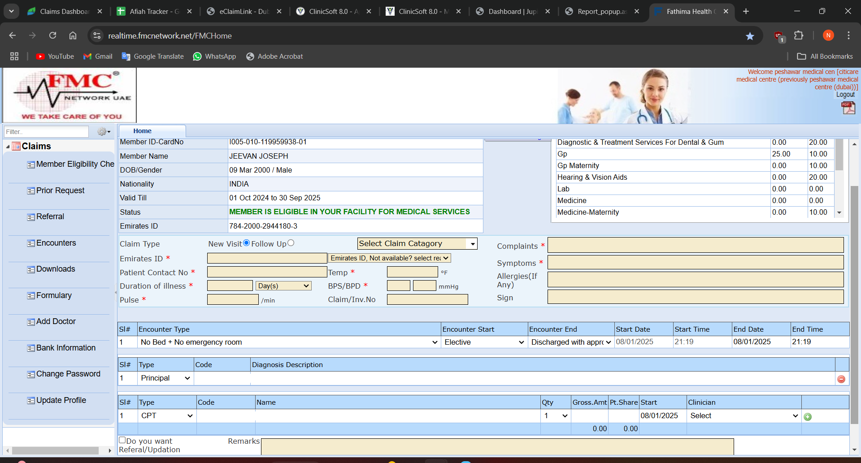This screenshot has height=463, width=861.
Task: Check the Referal/Updation checkbox
Action: 122,440
